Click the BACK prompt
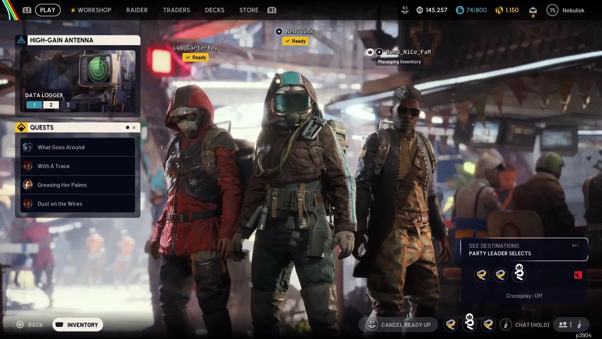This screenshot has width=602, height=339. coord(30,325)
